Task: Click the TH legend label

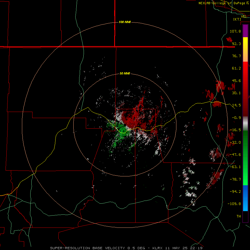Action: click(x=239, y=216)
